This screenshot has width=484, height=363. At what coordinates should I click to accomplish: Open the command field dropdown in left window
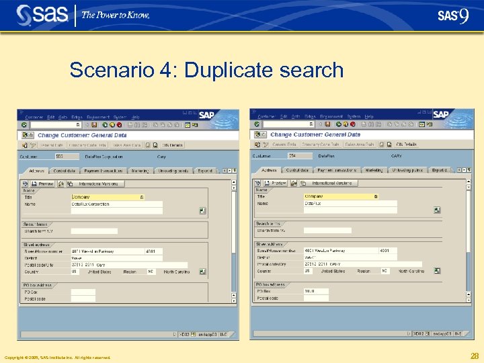coord(78,125)
